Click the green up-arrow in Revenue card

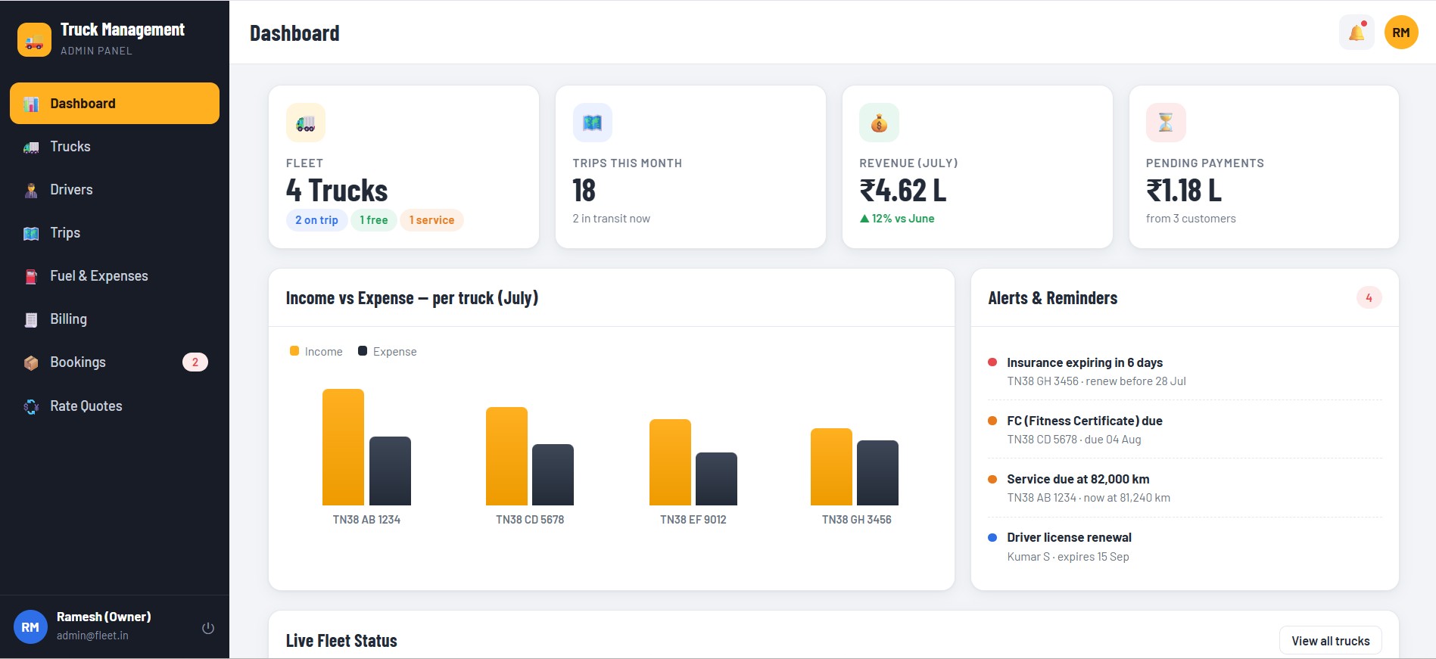click(864, 219)
